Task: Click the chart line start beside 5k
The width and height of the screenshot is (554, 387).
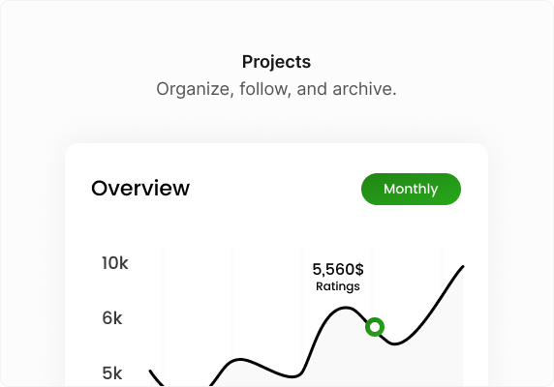Action: coord(150,371)
